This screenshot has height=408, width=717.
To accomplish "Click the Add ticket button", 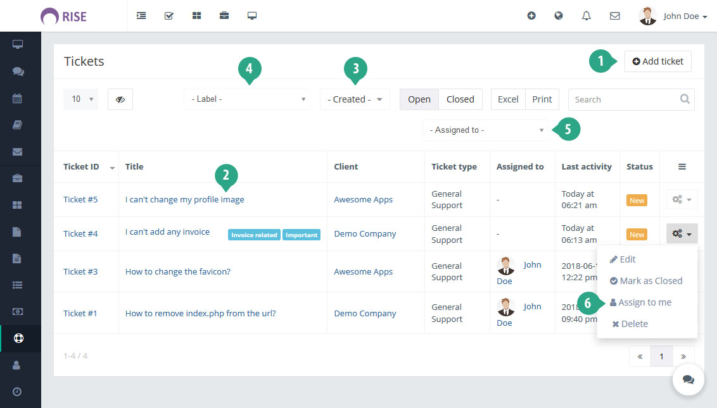I will point(658,61).
